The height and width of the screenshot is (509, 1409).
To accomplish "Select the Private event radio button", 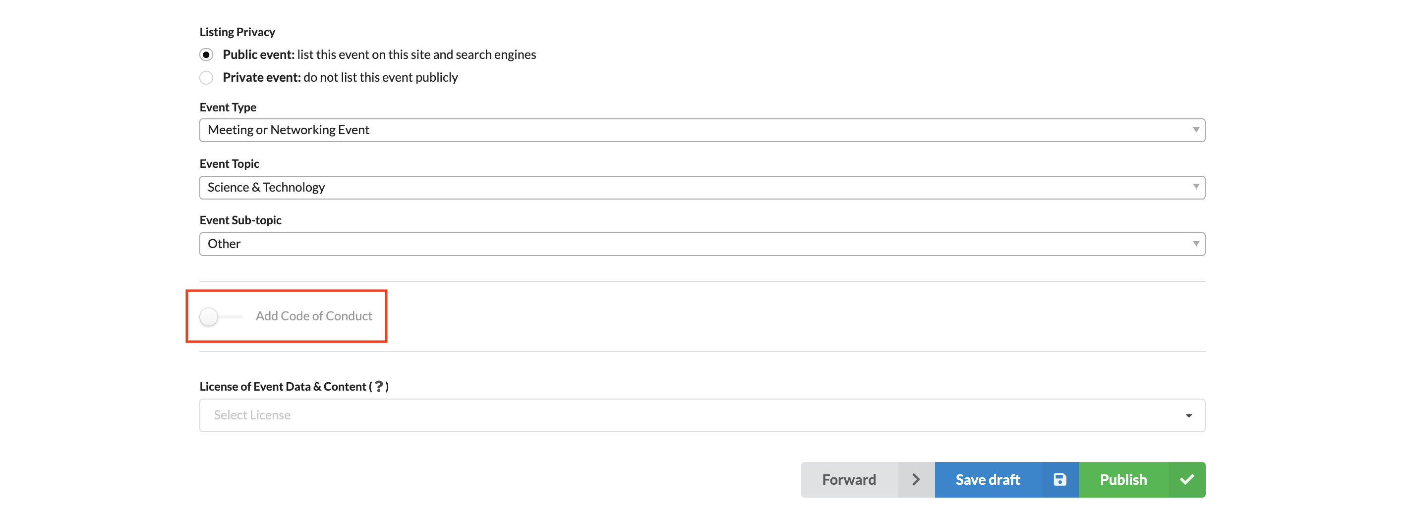I will point(206,78).
